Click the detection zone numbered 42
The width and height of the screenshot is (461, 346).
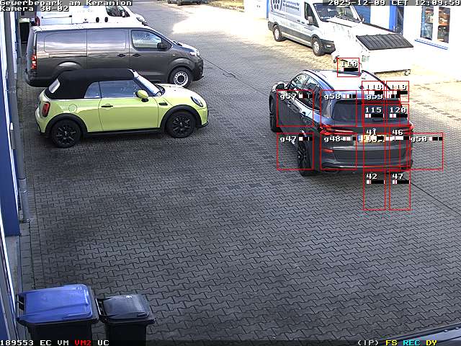tap(374, 190)
